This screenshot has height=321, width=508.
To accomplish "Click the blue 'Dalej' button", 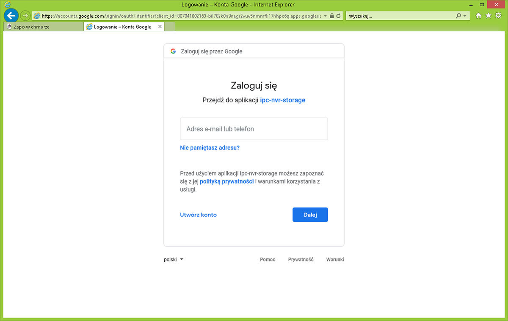I will click(310, 214).
